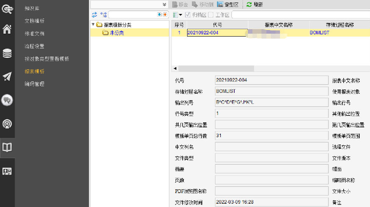The image size is (370, 207).
Task: Click the 报表中文名称 column header
Action: [279, 25]
